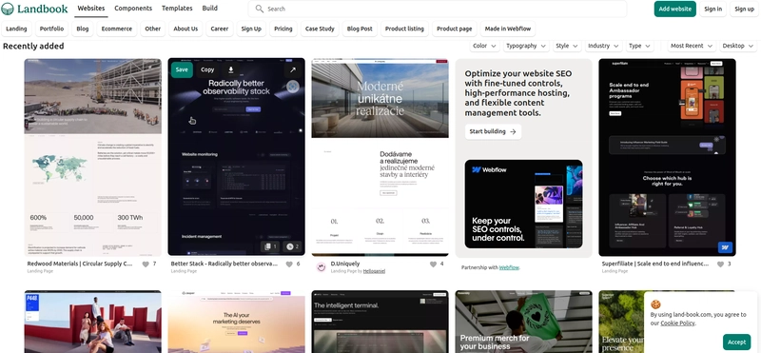
Task: Open the Cookie Policy link
Action: click(677, 323)
